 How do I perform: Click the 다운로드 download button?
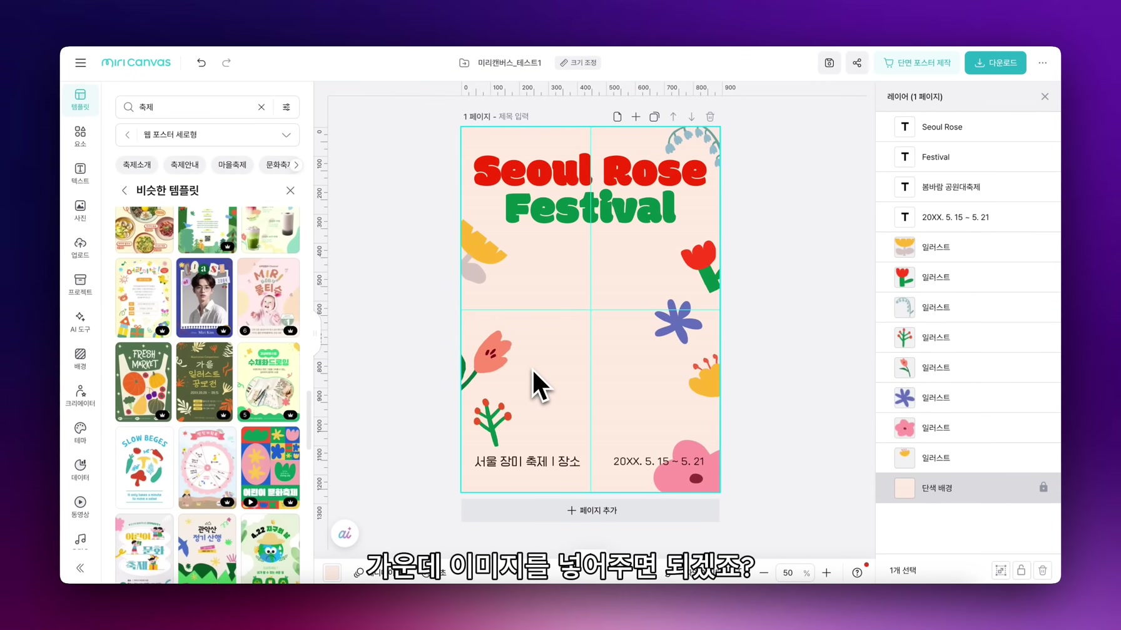[x=995, y=63]
